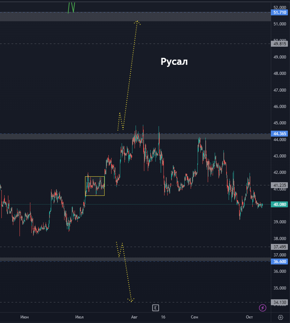Open the chart settings gear icon
This screenshot has width=290, height=323.
(280, 317)
